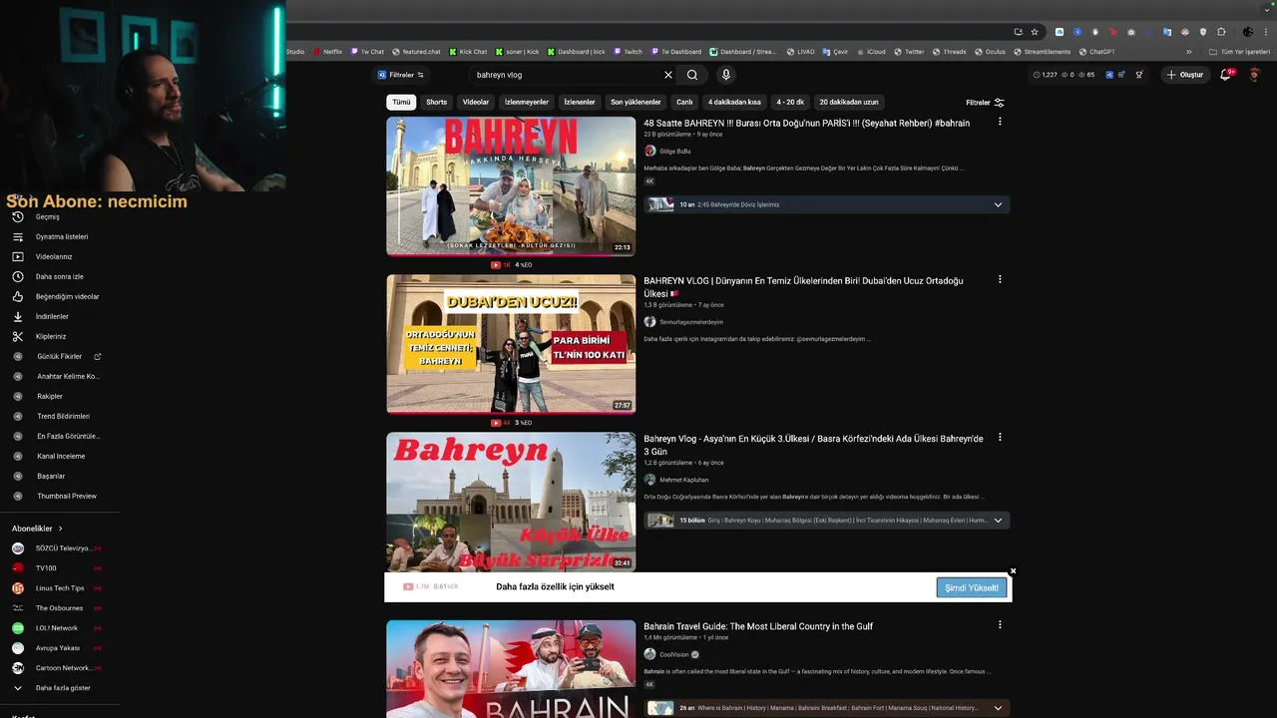Select the Canlı filter chip
The height and width of the screenshot is (718, 1277).
684,102
